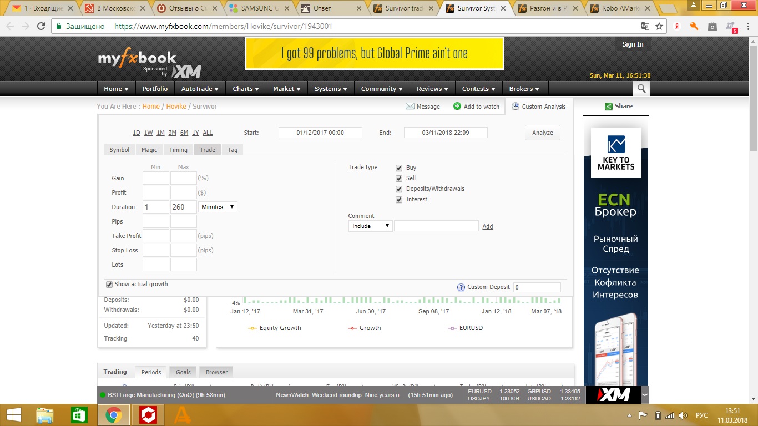The width and height of the screenshot is (758, 426).
Task: Switch to the Timing filter tab
Action: 178,150
